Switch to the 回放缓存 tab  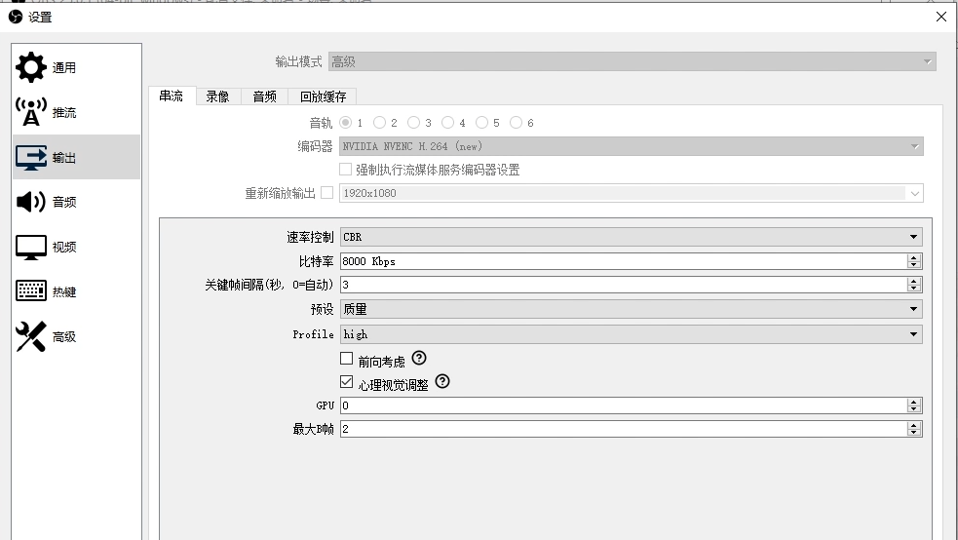coord(323,96)
